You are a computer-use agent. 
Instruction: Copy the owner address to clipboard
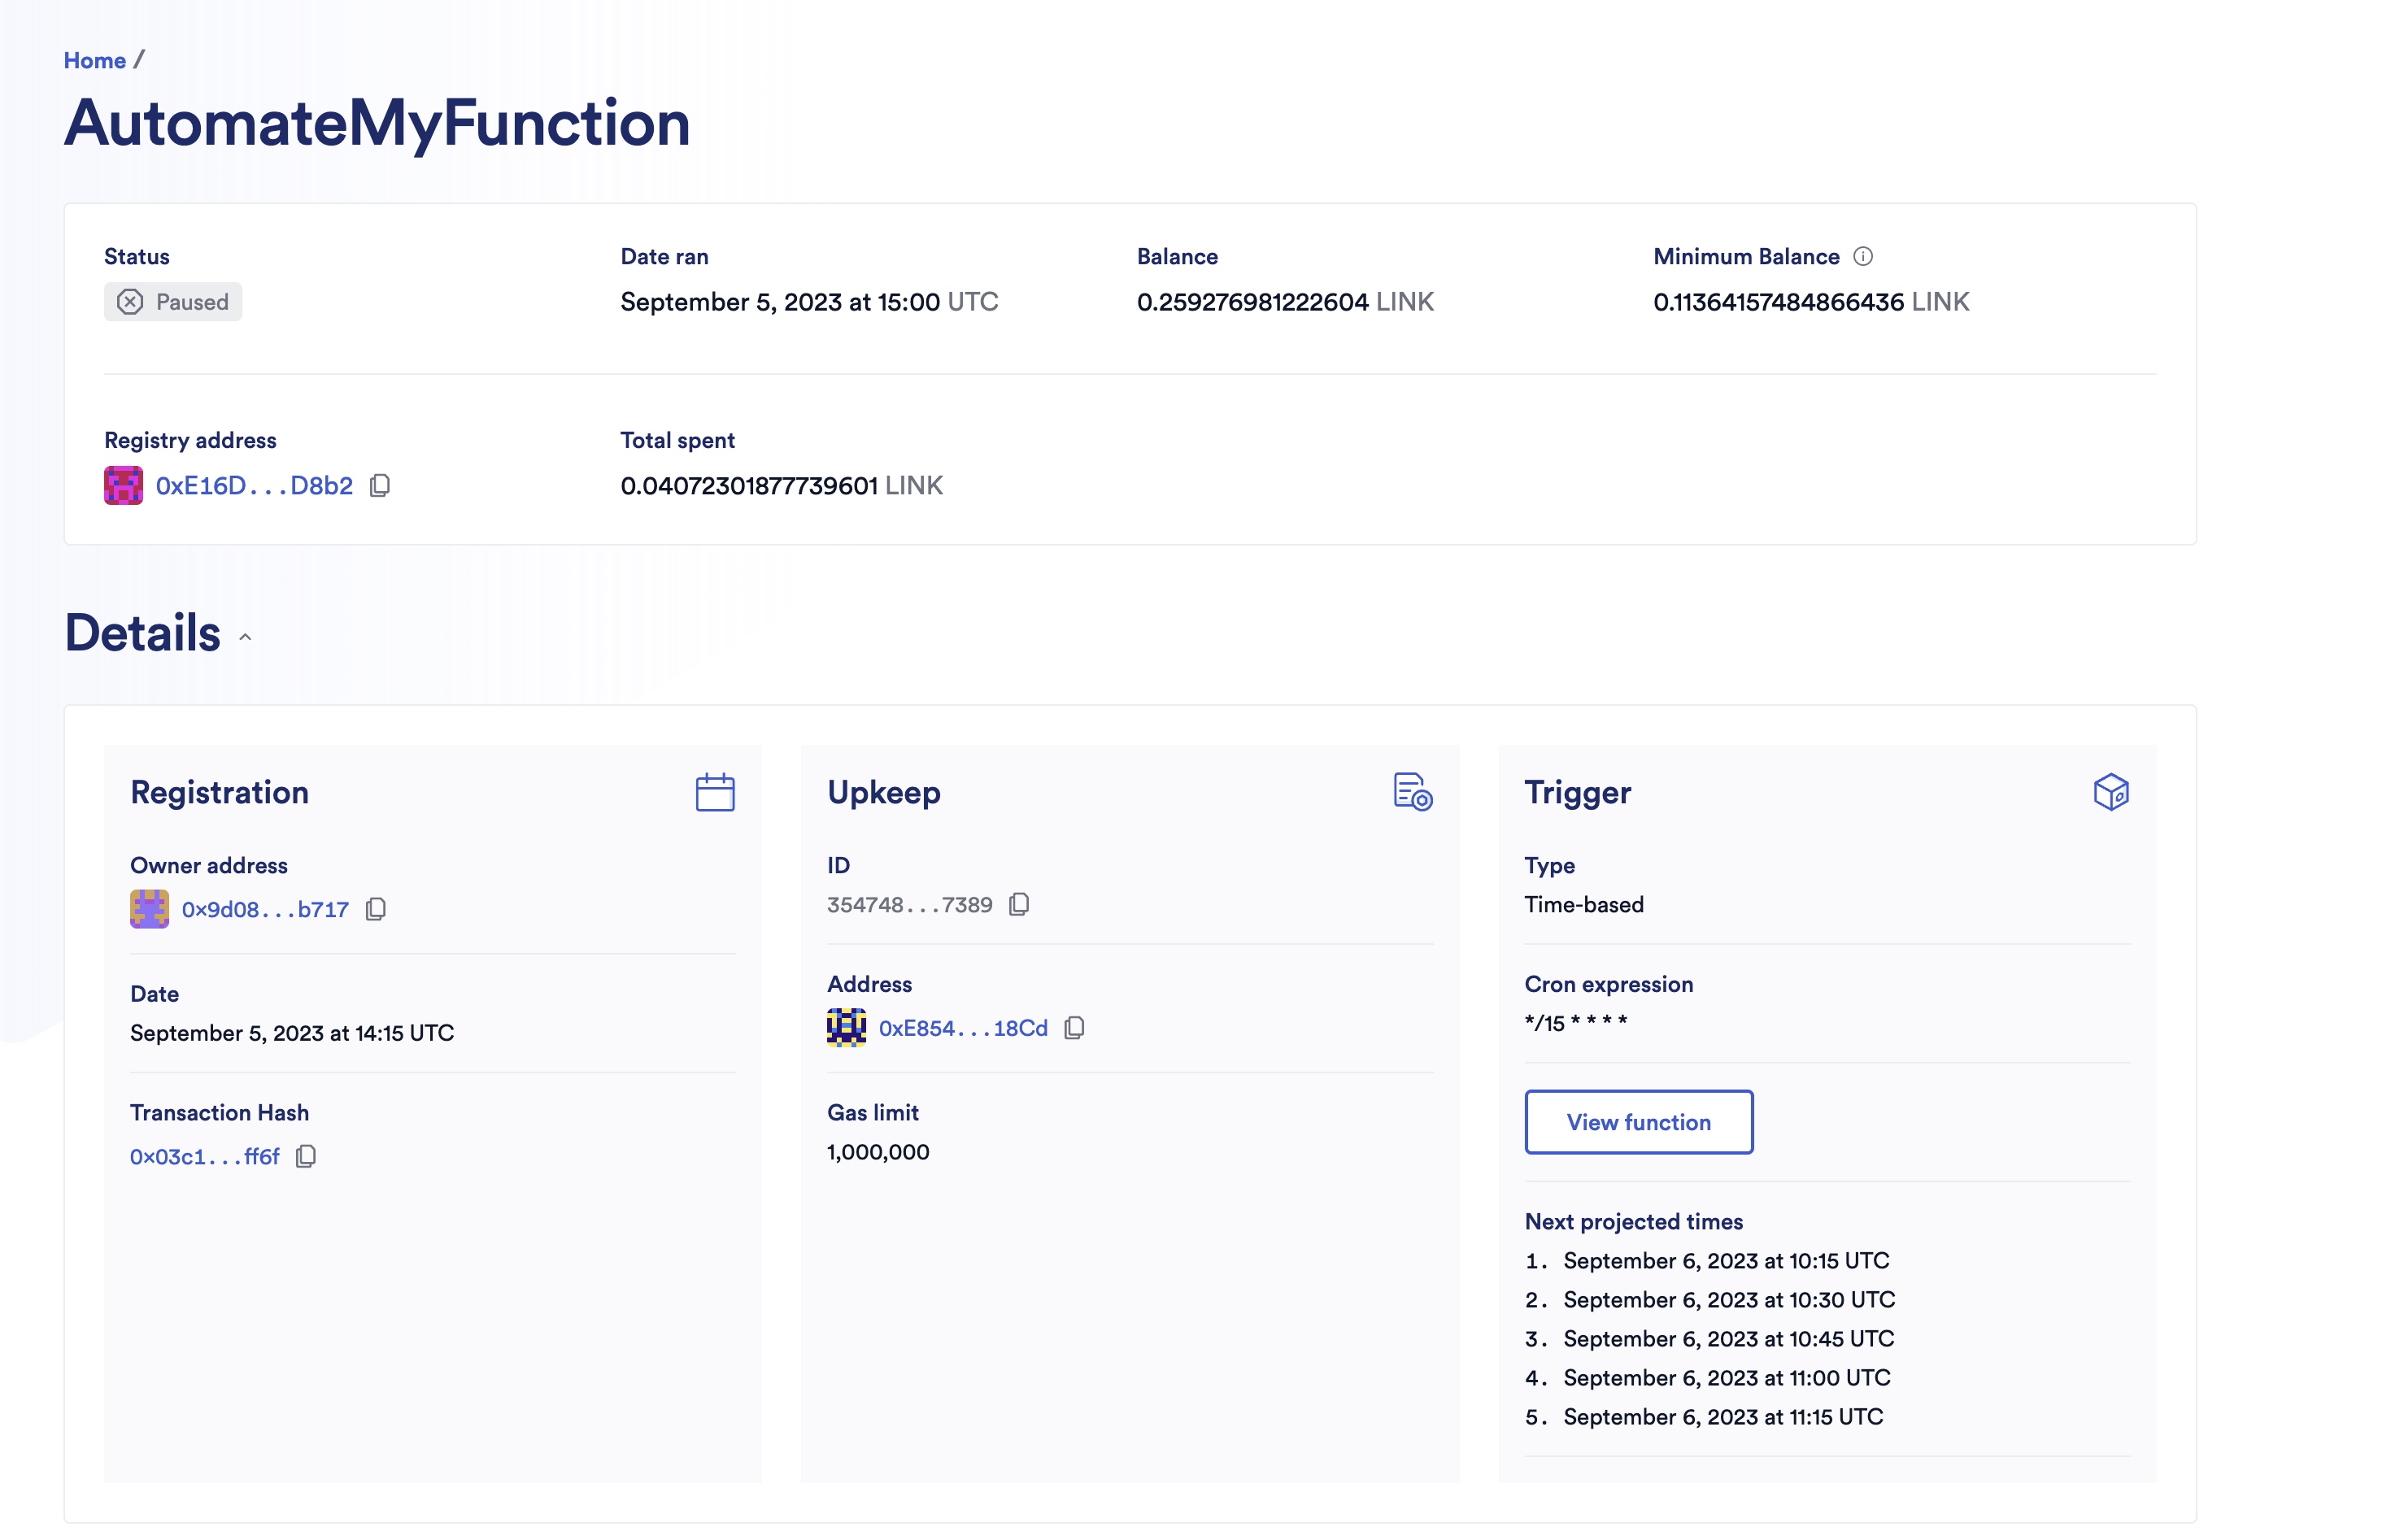[375, 907]
